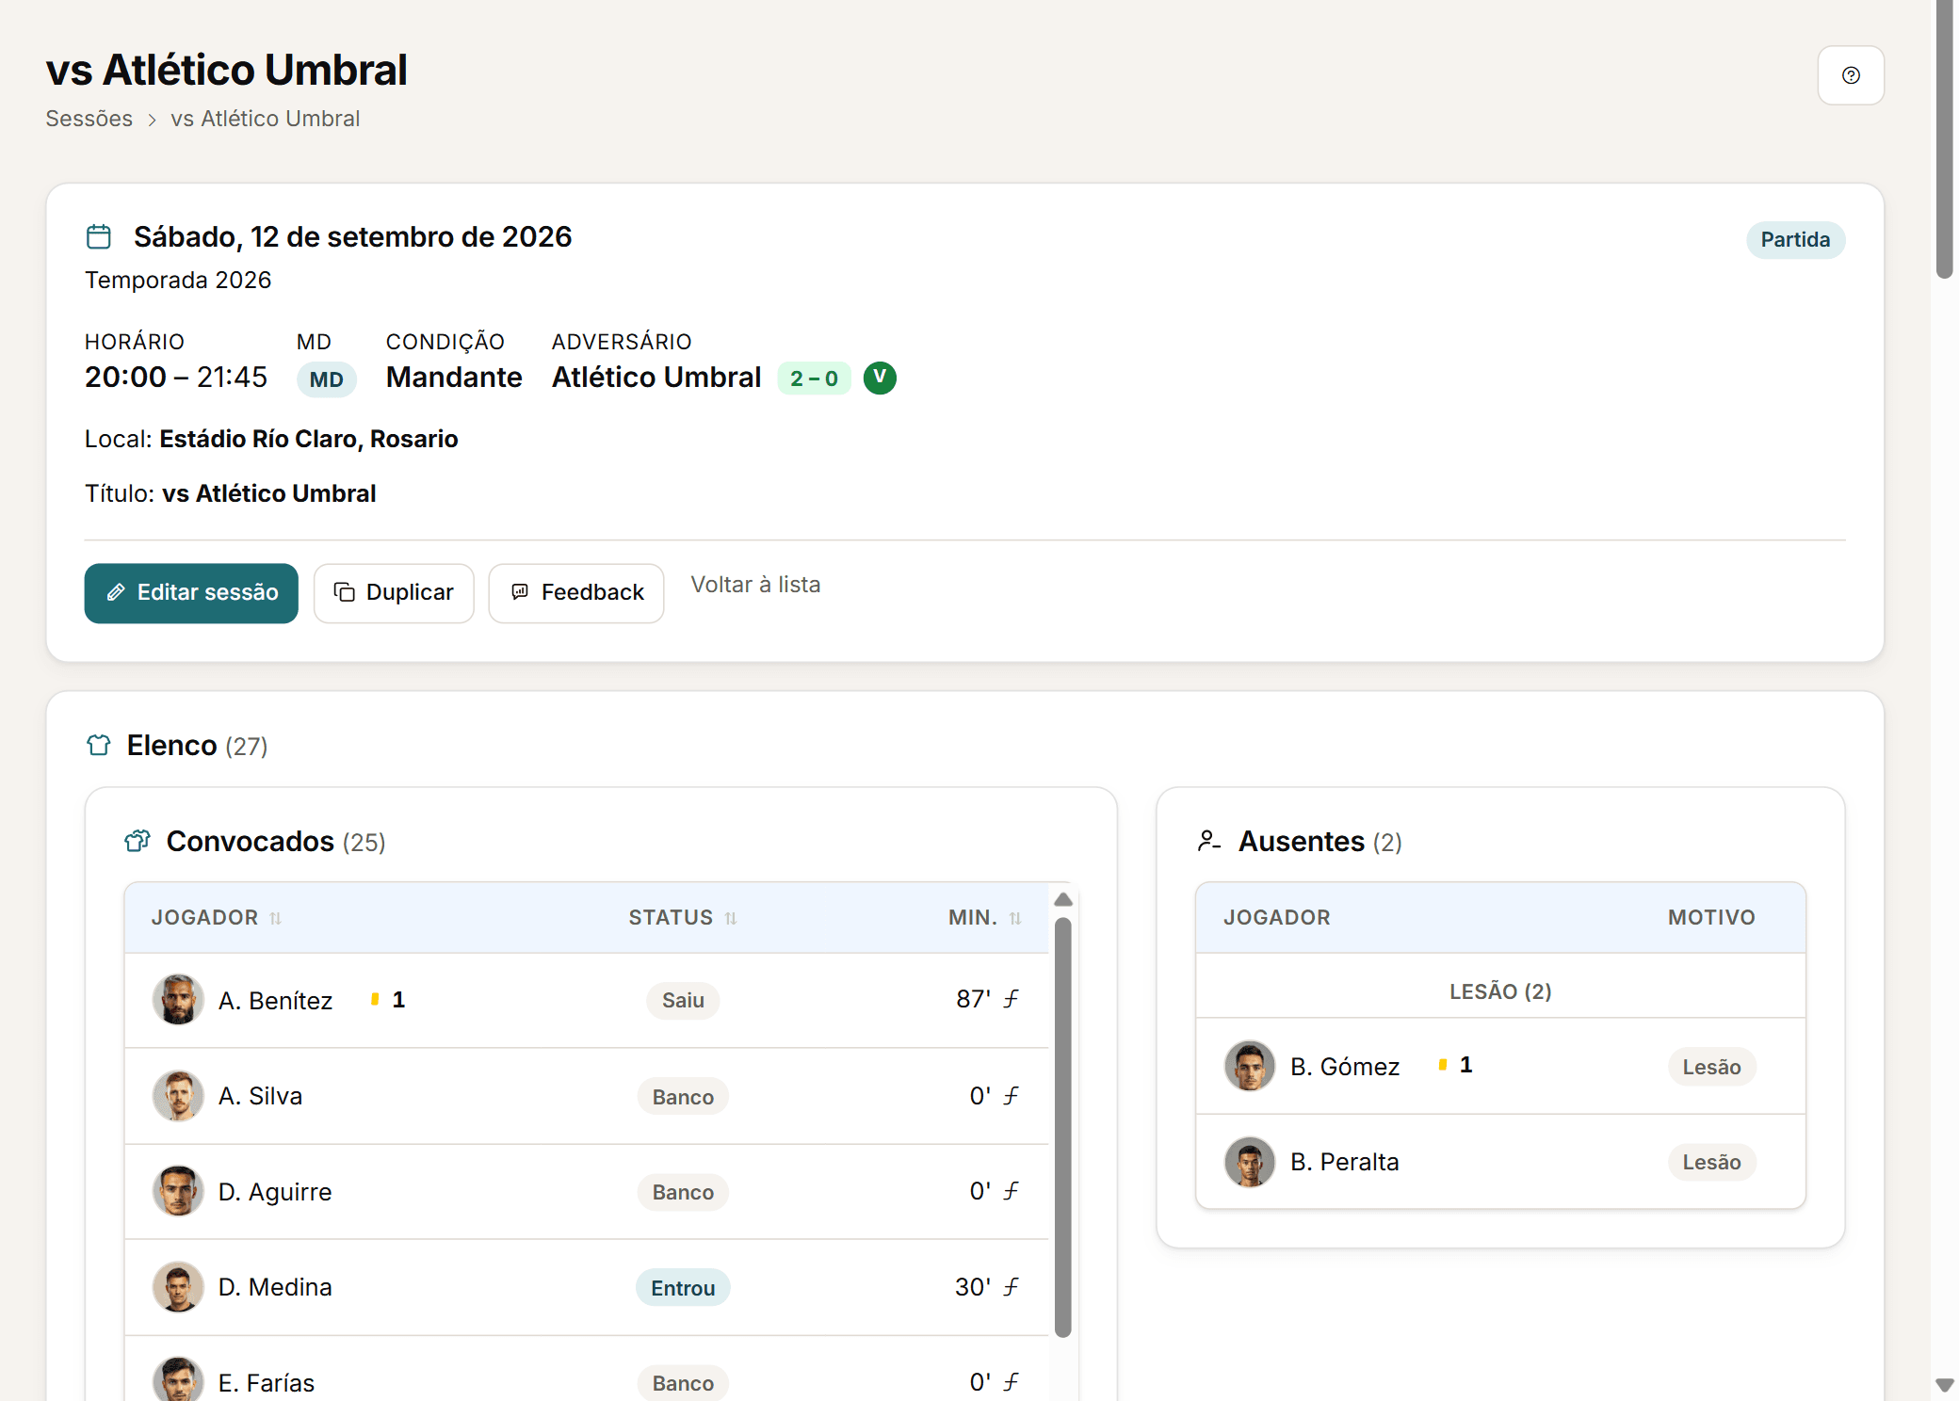This screenshot has width=1959, height=1401.
Task: Click the shirt icon next to Elenco
Action: point(99,746)
